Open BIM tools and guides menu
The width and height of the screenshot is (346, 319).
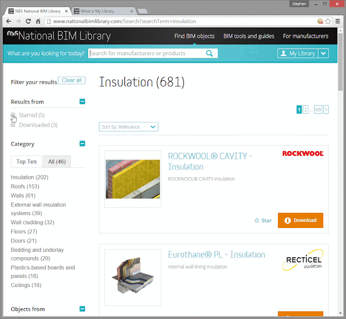pos(249,36)
